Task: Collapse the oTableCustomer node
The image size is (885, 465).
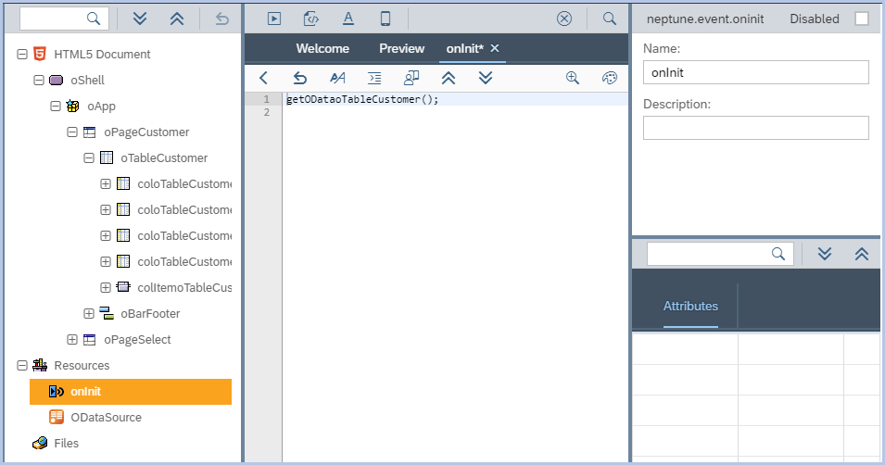Action: coord(89,158)
